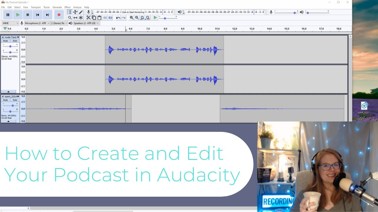Solo the Audio Track
378x212 pixels.
click(x=15, y=41)
